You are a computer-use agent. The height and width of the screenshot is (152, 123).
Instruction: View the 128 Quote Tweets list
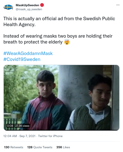pyautogui.click(x=40, y=147)
